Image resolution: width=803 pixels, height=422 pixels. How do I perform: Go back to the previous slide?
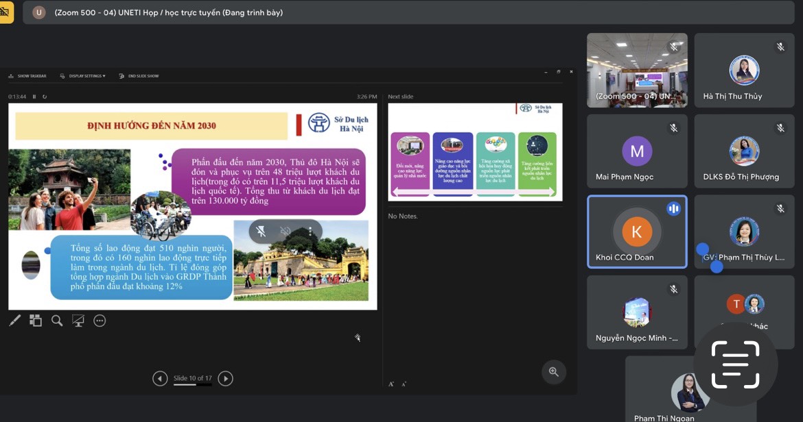click(x=160, y=378)
